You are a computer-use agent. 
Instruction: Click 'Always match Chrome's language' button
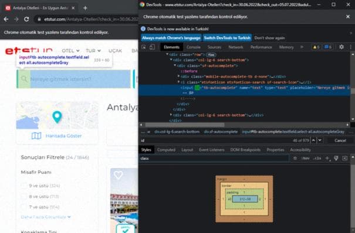tap(171, 38)
